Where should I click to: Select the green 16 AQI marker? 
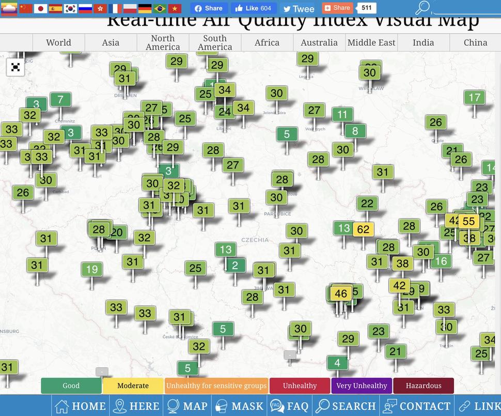pos(441,261)
